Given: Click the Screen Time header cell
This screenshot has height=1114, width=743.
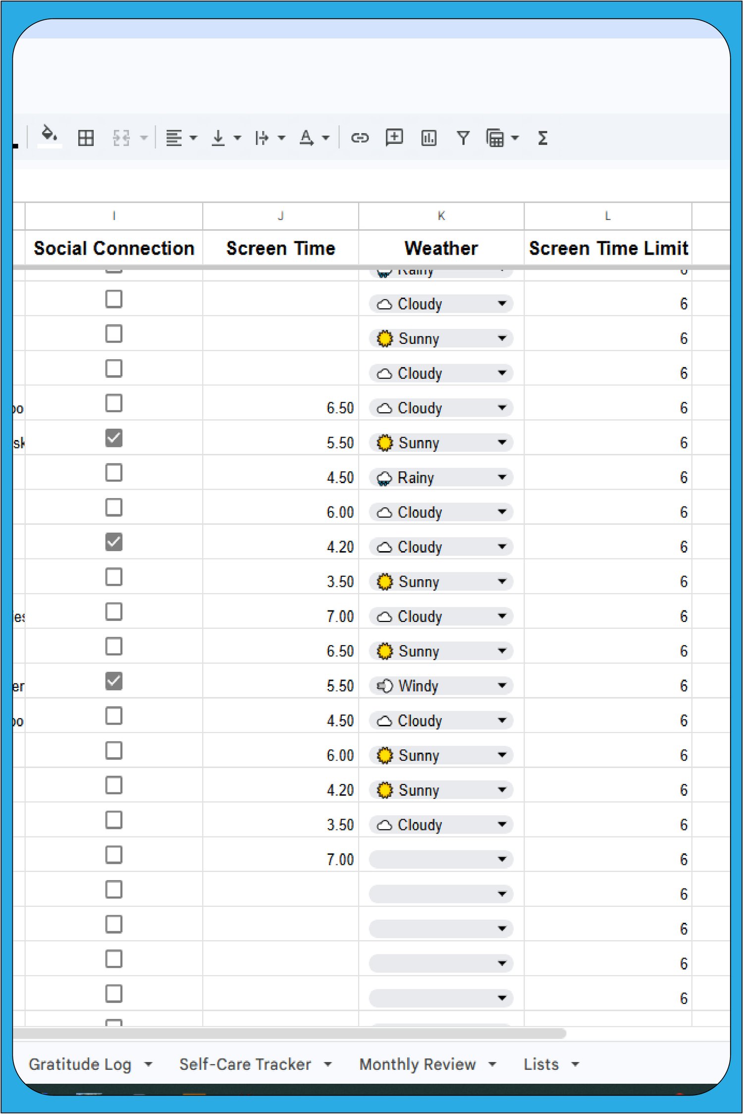Looking at the screenshot, I should [x=281, y=248].
